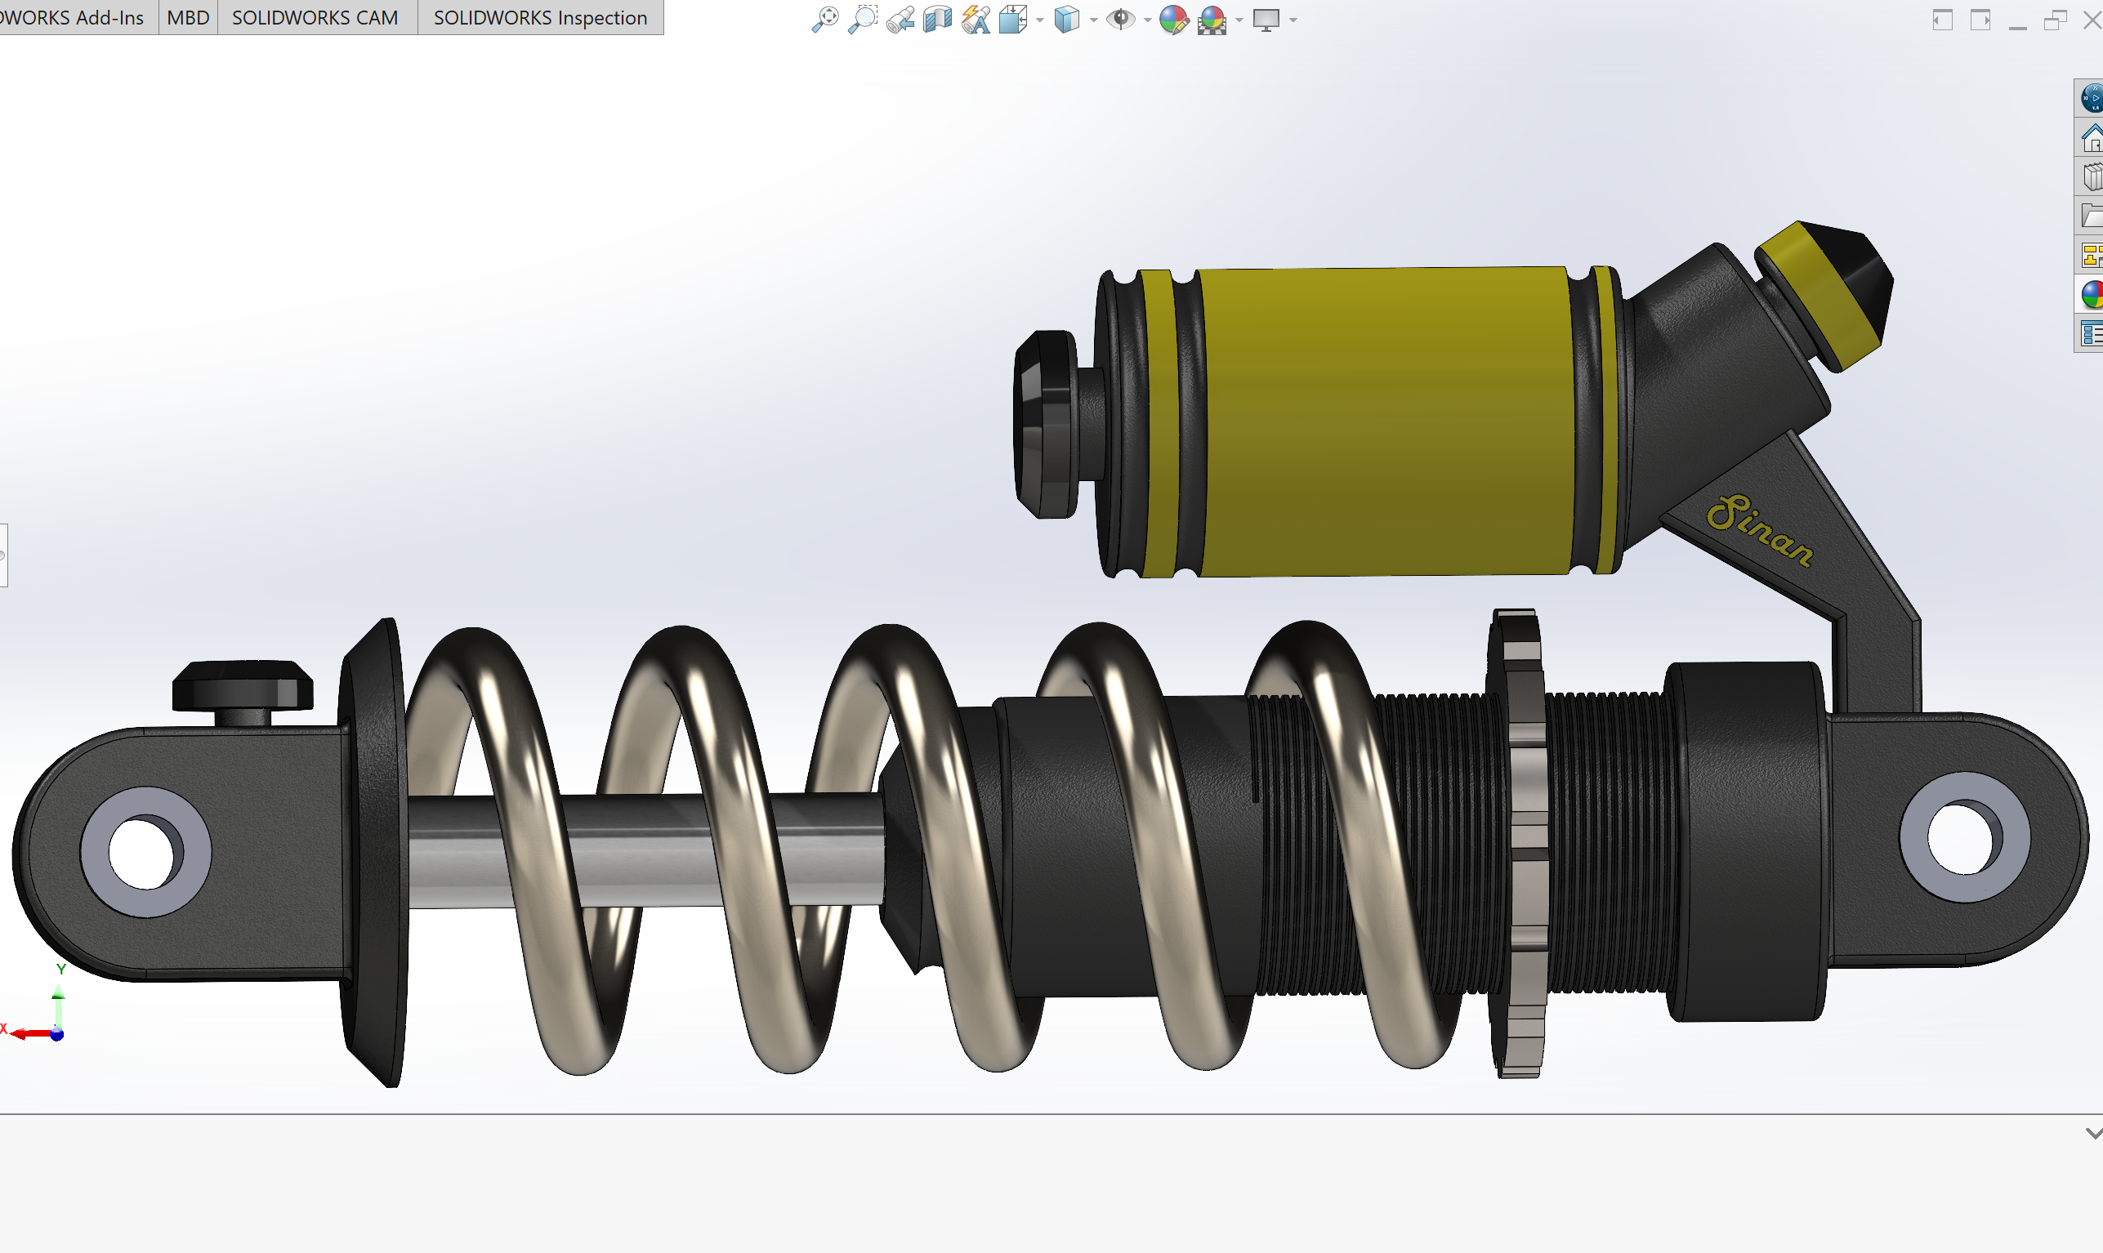Open the Design Library task pane
The width and height of the screenshot is (2103, 1253).
coord(2092,176)
